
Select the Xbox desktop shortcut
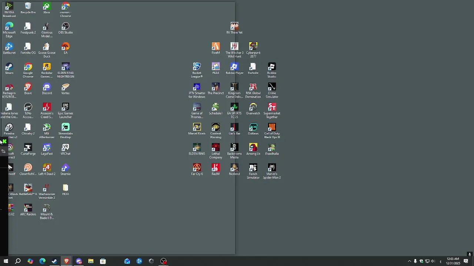pyautogui.click(x=47, y=9)
